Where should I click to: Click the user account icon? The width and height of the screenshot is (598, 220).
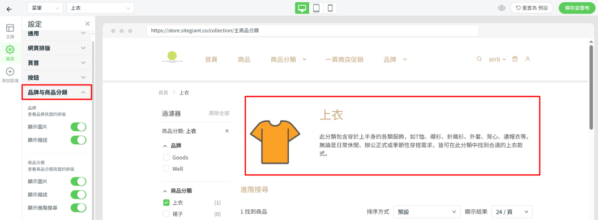click(x=527, y=59)
